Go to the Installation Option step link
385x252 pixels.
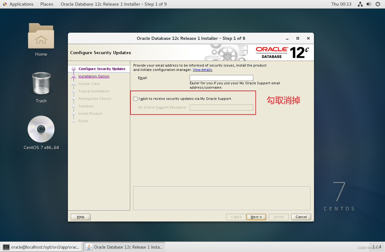[94, 76]
